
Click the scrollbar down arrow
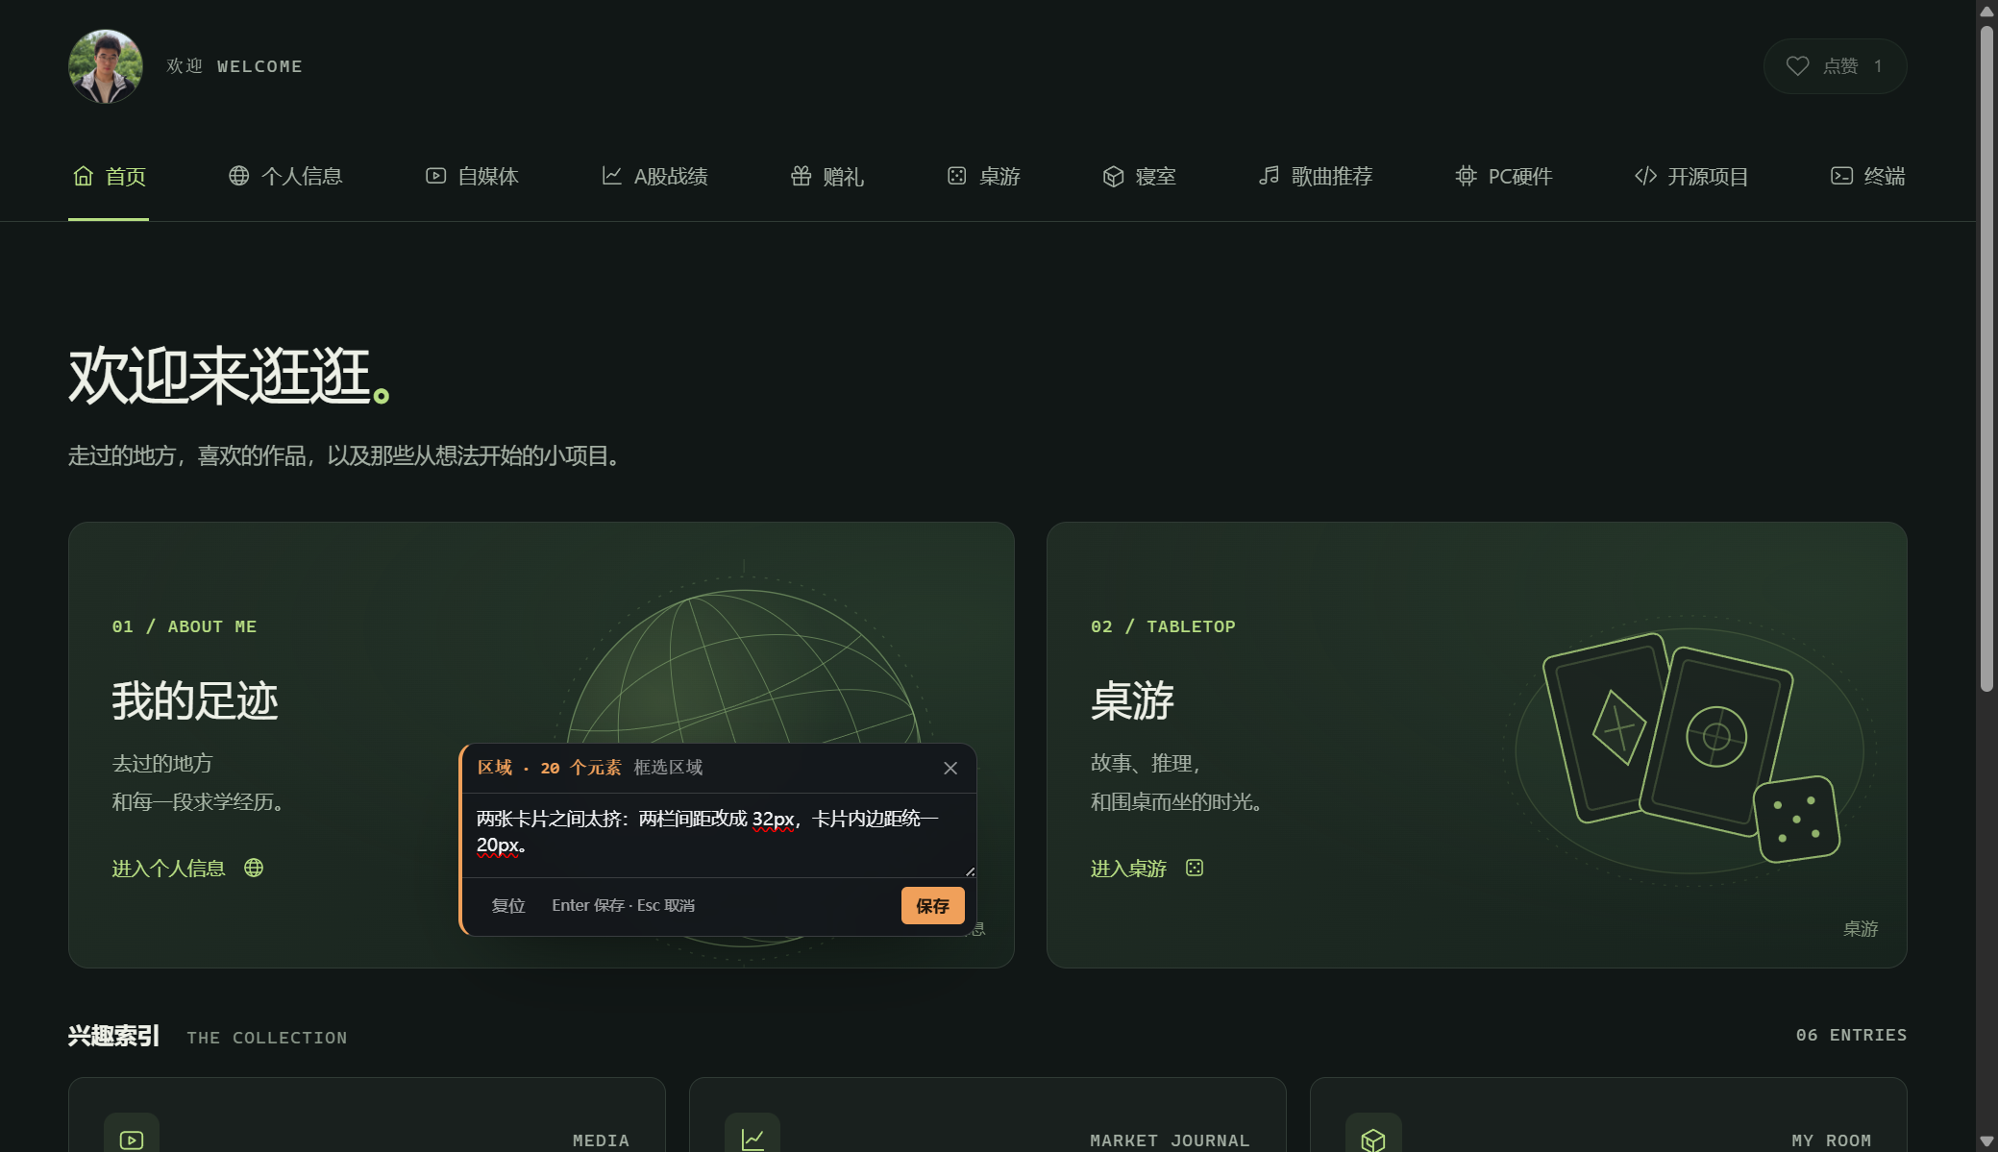coord(1986,1141)
